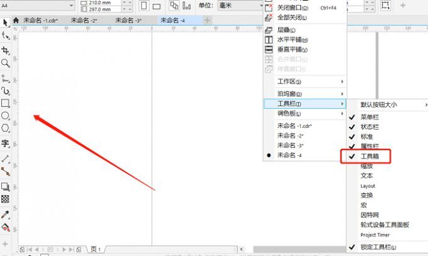Open the 单位 units dropdown showing 毫米
The width and height of the screenshot is (428, 256).
point(240,5)
